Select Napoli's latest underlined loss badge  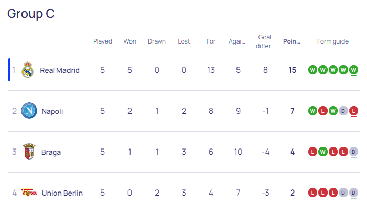point(353,111)
